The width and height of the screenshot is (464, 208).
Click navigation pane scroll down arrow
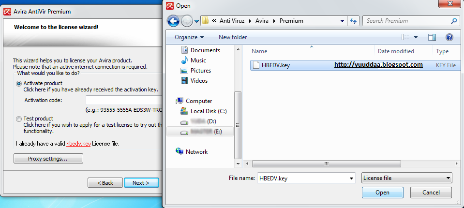point(238,163)
